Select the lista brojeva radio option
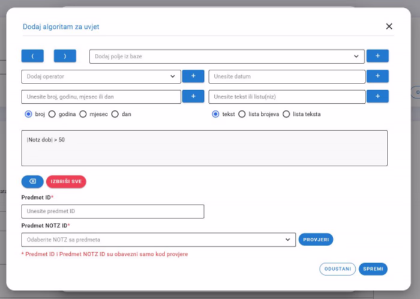The height and width of the screenshot is (299, 420). point(242,114)
